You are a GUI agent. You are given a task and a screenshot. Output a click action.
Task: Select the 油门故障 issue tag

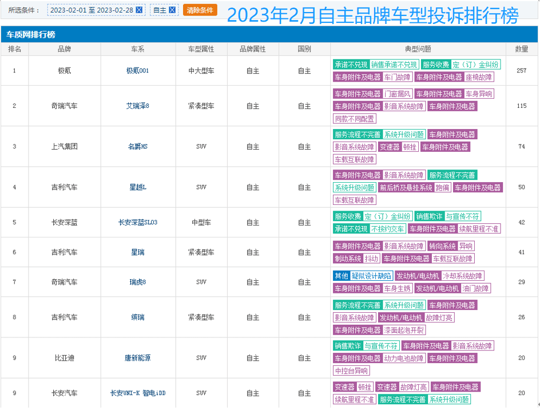pos(475,288)
